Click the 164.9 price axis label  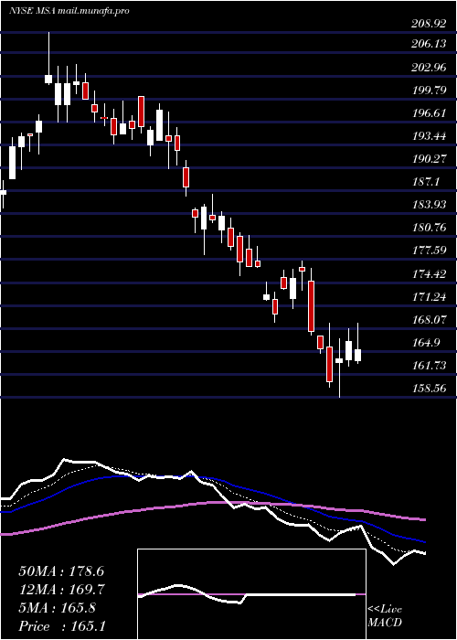425,343
